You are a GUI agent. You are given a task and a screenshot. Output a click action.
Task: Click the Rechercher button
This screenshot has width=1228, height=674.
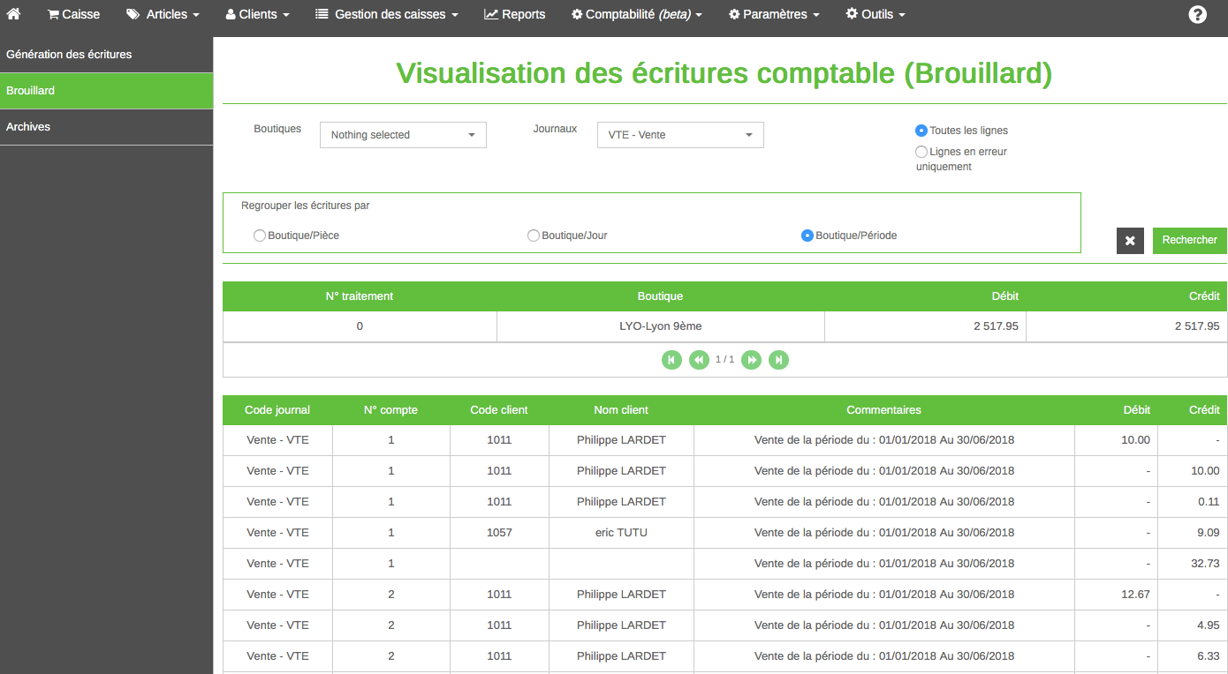pyautogui.click(x=1189, y=240)
